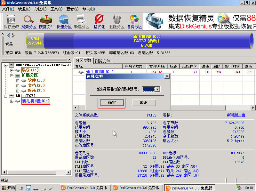
Task: Start the 快速分区 quick partition tool
Action: click(64, 21)
